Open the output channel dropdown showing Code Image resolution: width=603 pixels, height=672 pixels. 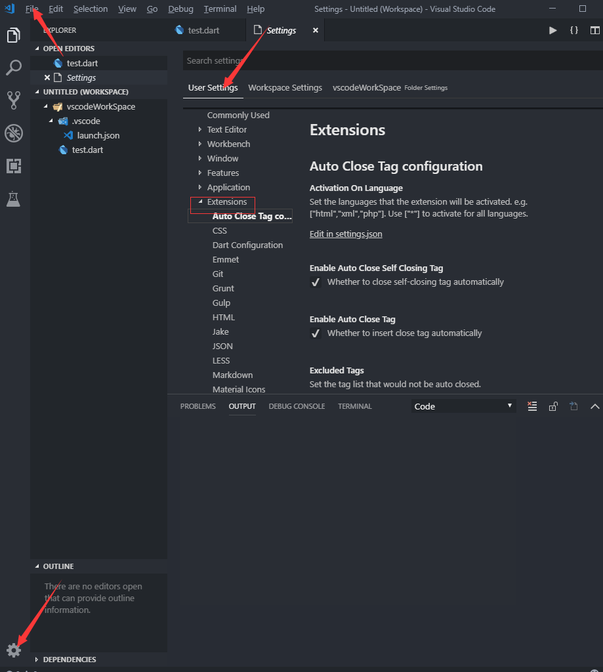pyautogui.click(x=463, y=406)
